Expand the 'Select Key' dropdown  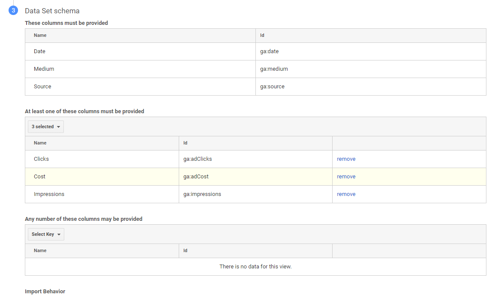(x=46, y=235)
